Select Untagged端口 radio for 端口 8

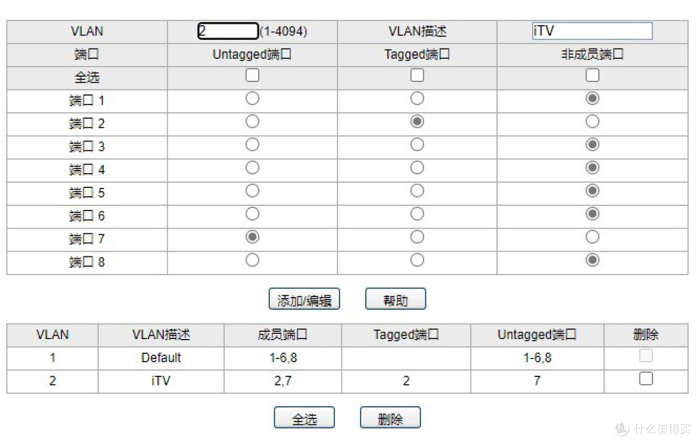pyautogui.click(x=252, y=260)
